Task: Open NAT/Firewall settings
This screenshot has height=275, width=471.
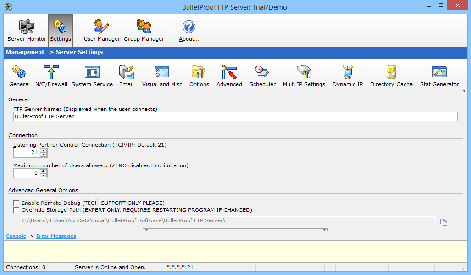Action: (51, 76)
